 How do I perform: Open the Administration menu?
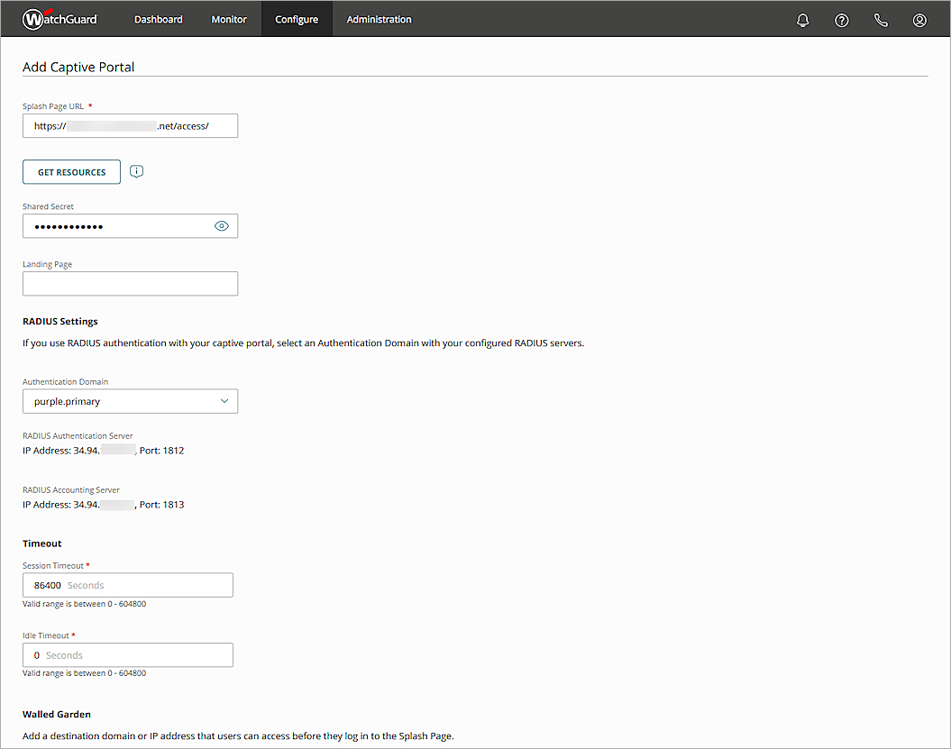[379, 18]
